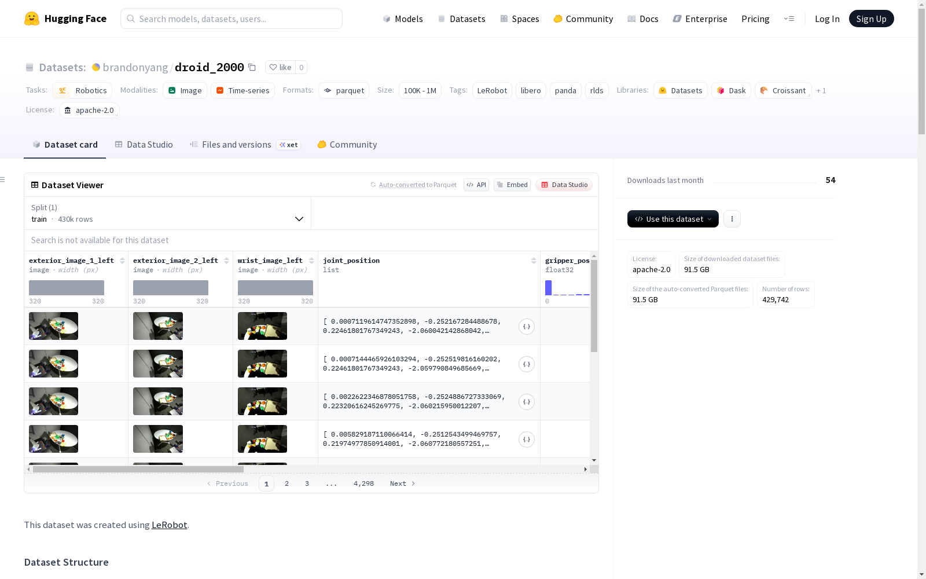Open first row exterior_image_1_left thumbnail

pyautogui.click(x=53, y=326)
